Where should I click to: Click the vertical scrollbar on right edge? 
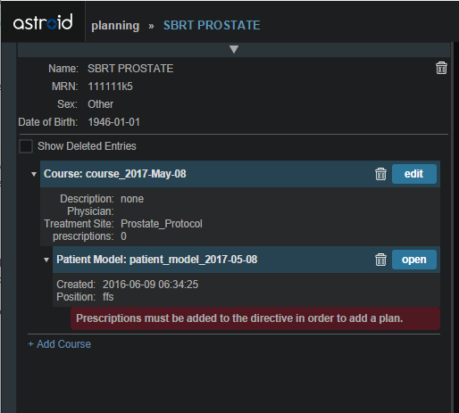452,227
